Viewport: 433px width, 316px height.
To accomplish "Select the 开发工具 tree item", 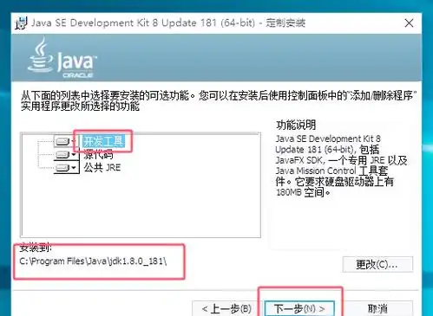I will [x=103, y=141].
